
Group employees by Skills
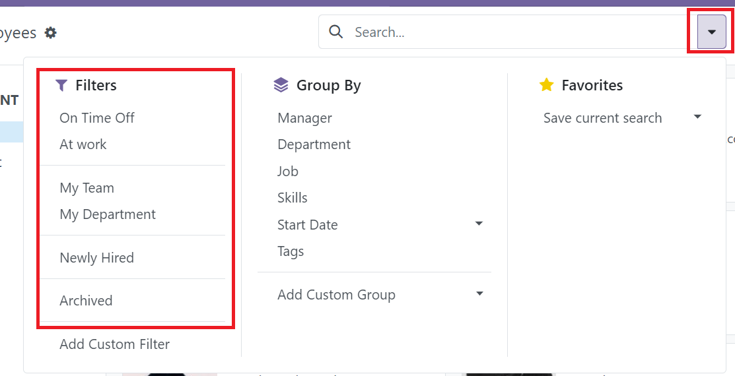[293, 198]
